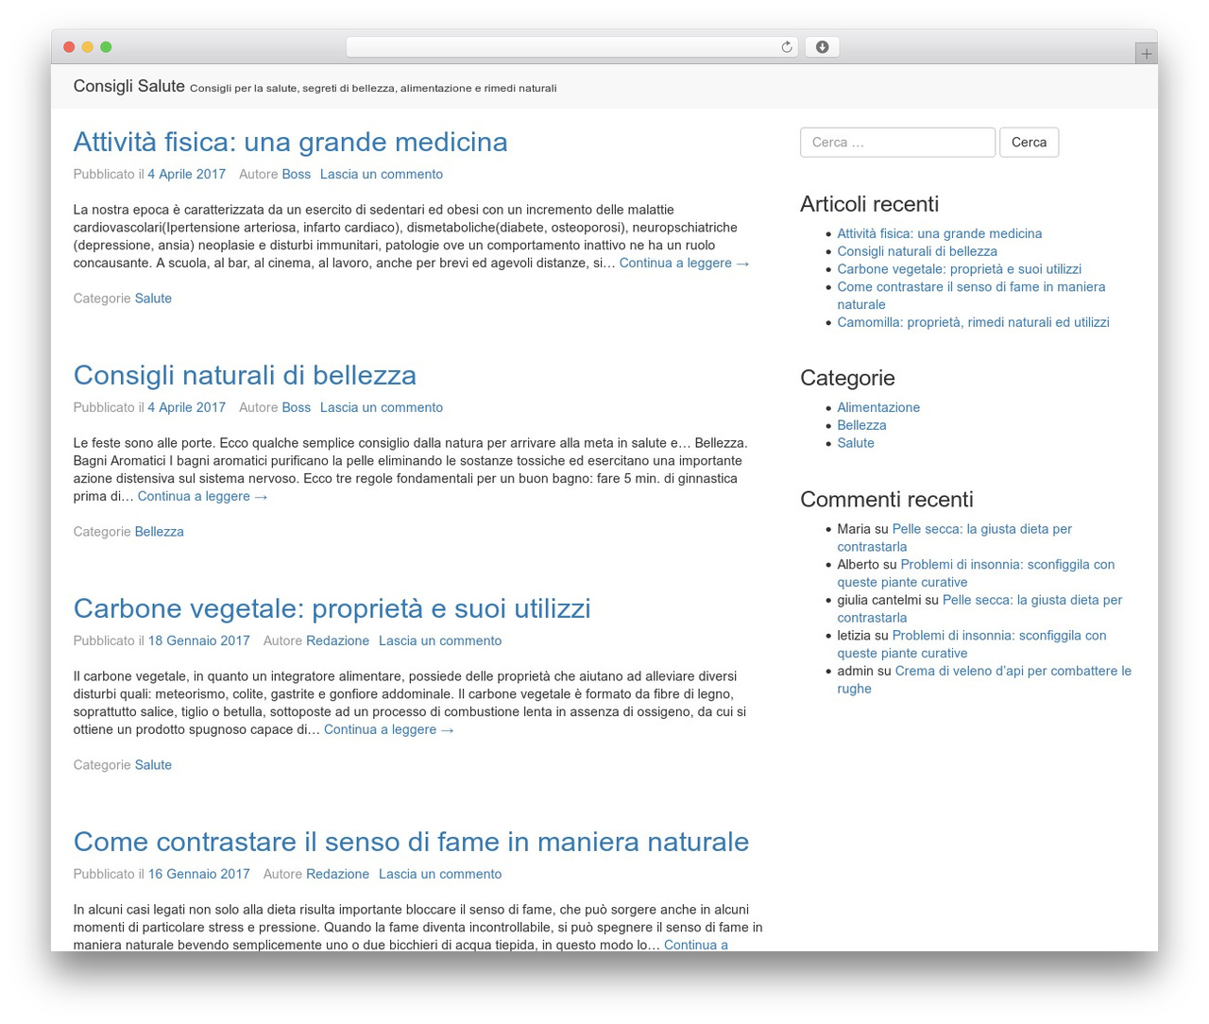Open article title Come contrastare il senso di fame

[x=411, y=842]
